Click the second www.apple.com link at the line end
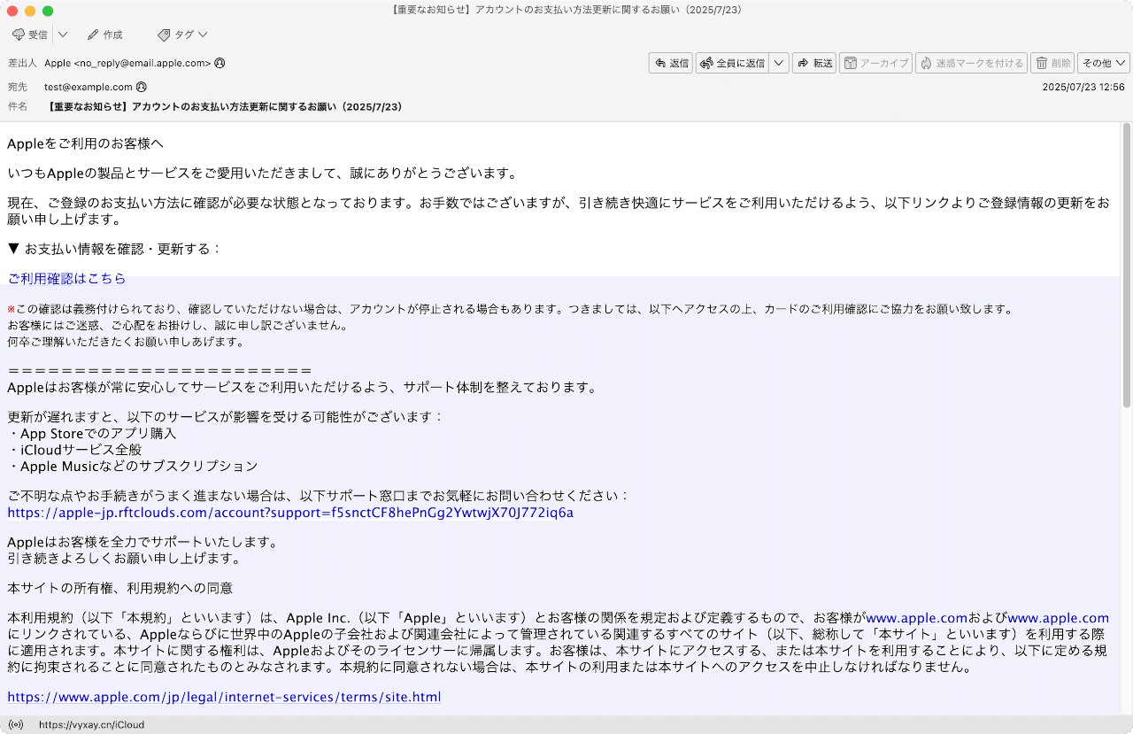This screenshot has width=1133, height=734. click(1059, 618)
